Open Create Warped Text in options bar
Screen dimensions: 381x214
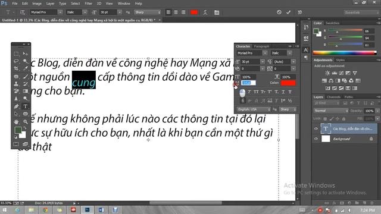(205, 12)
